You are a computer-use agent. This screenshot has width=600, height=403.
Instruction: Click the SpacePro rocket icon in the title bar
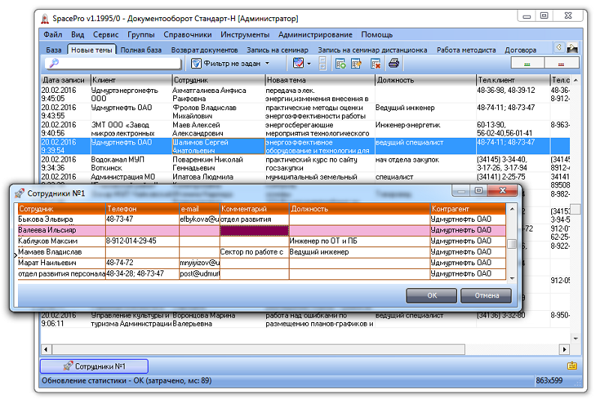(45, 19)
